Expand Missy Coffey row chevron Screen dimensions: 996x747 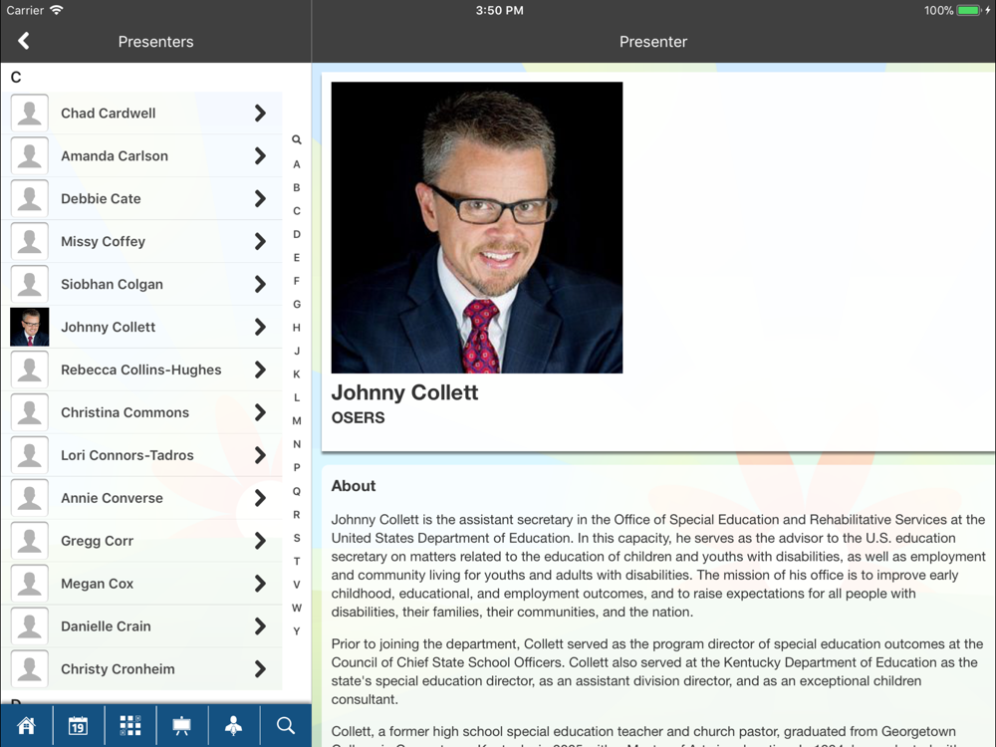(260, 241)
